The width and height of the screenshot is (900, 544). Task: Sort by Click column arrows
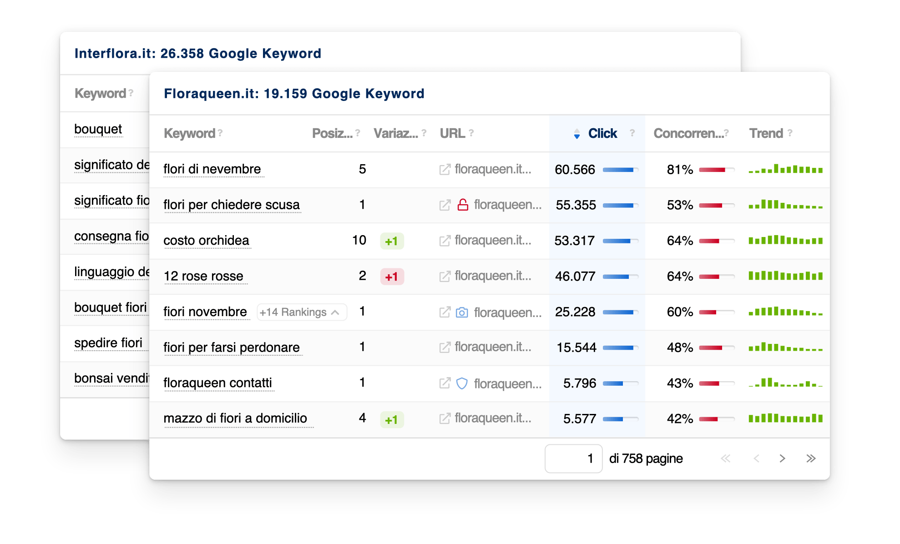click(x=577, y=134)
